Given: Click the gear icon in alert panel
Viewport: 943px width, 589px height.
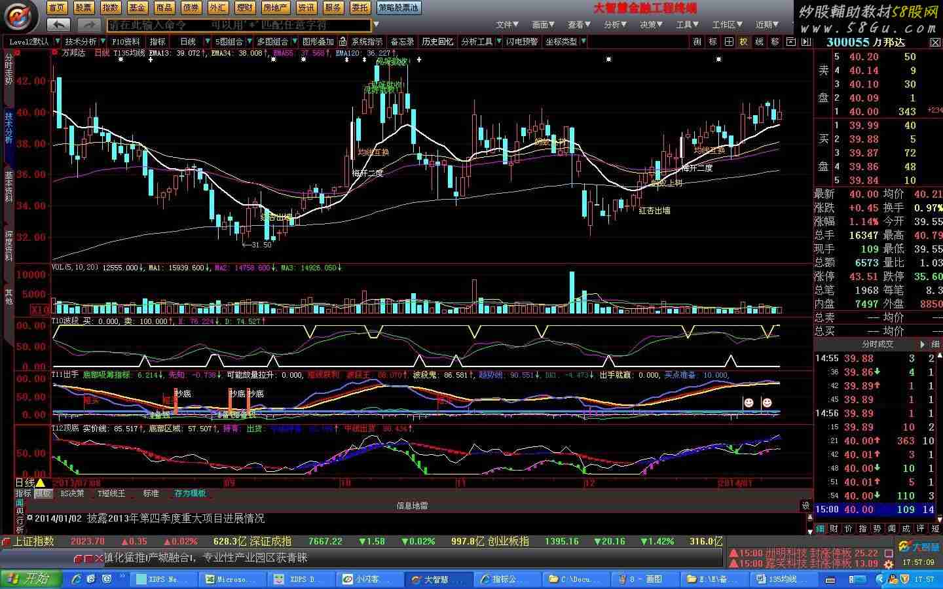Looking at the screenshot, I should 888,563.
